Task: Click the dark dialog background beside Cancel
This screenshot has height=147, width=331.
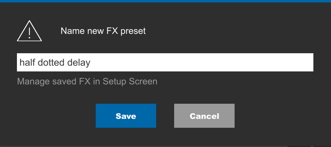Action: pyautogui.click(x=274, y=116)
